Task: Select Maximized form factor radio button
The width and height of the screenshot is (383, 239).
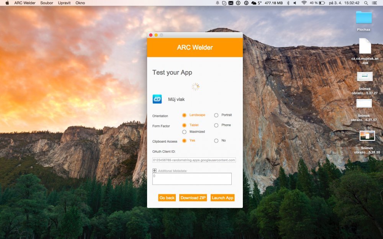Action: click(x=184, y=132)
